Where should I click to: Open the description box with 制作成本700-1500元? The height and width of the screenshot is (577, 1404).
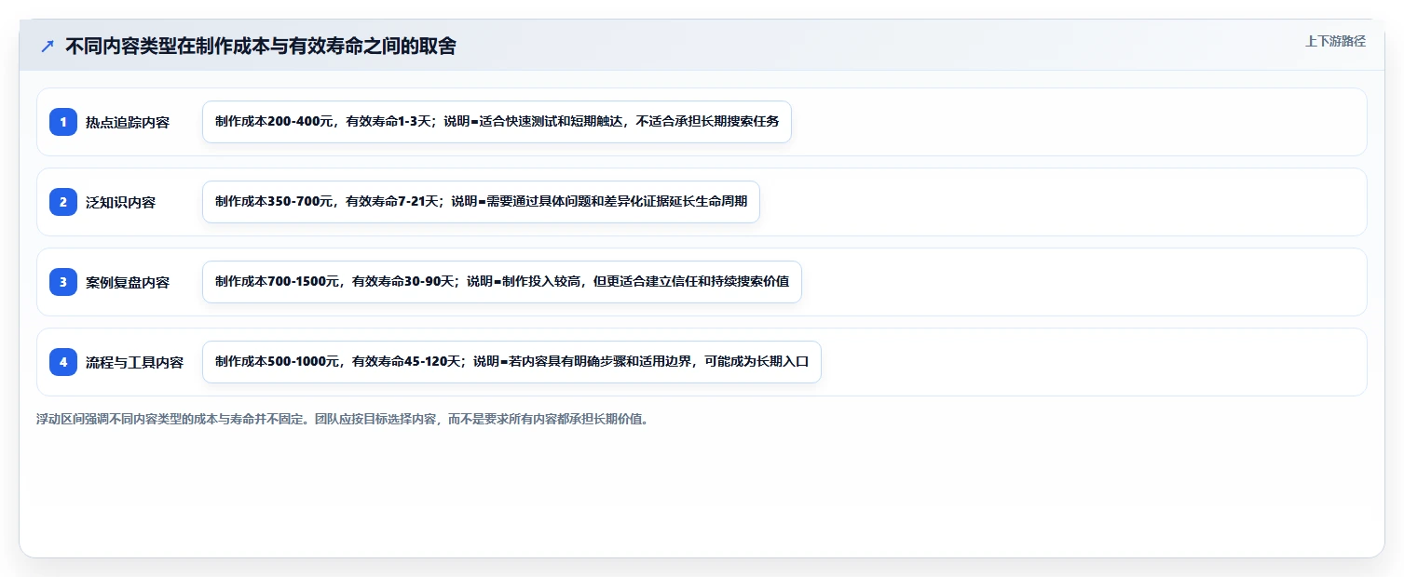[502, 282]
